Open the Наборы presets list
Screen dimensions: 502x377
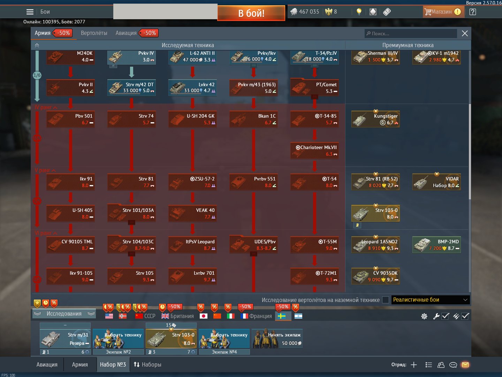coord(147,365)
